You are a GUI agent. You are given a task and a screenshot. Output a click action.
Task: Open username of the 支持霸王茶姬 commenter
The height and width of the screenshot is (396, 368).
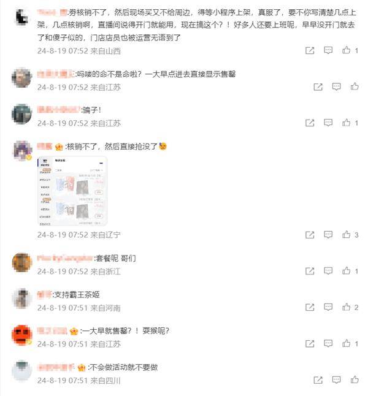pos(44,294)
